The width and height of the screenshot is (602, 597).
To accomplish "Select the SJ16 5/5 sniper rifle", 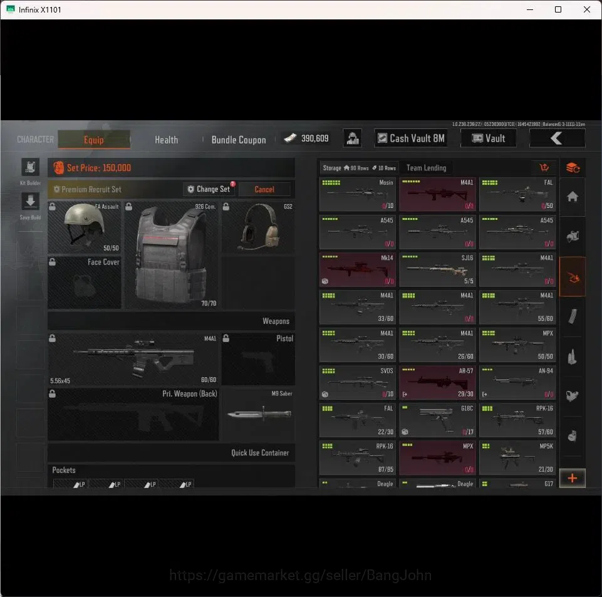I will coord(437,269).
